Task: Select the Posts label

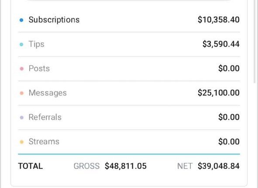Action: coord(39,68)
